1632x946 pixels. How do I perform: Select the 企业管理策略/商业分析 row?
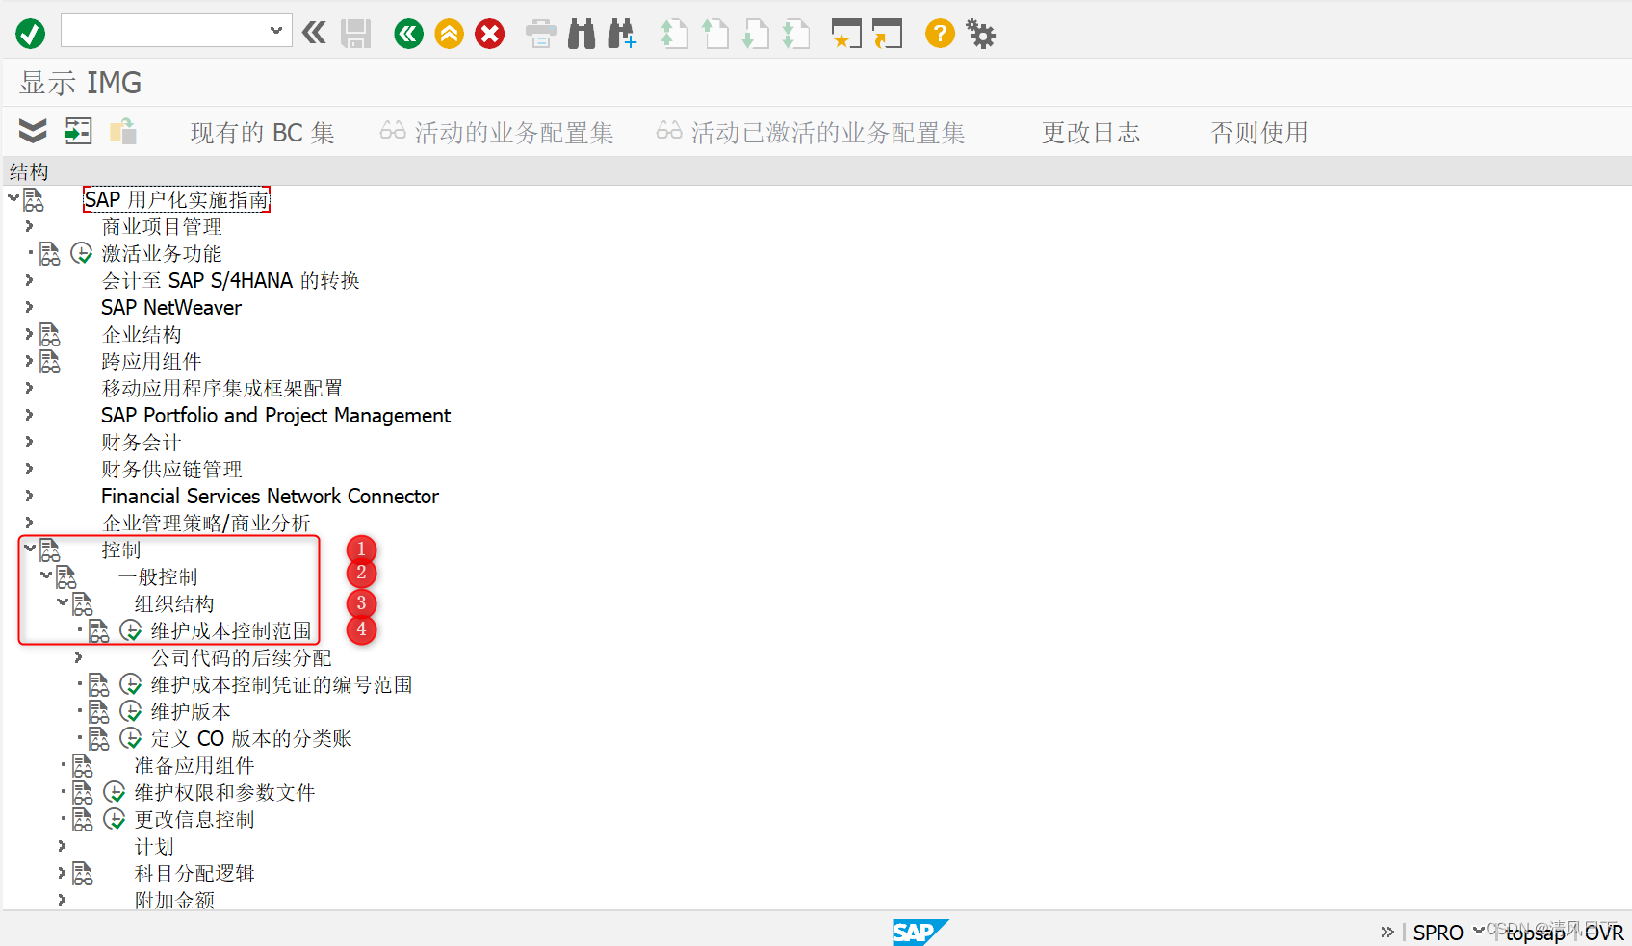pyautogui.click(x=206, y=523)
